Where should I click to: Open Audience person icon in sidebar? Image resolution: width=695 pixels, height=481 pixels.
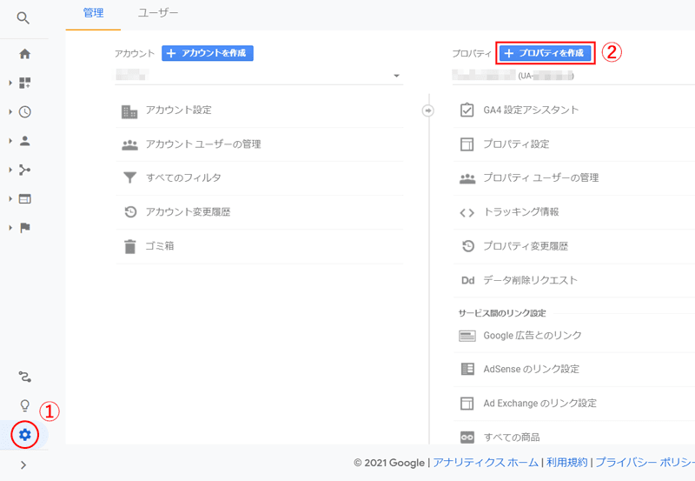pos(25,141)
